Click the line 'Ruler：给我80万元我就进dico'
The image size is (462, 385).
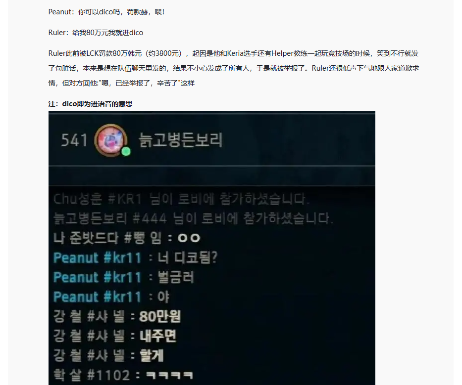pos(96,33)
